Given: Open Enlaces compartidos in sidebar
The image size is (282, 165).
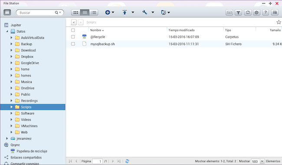Looking at the screenshot, I should pyautogui.click(x=26, y=158).
